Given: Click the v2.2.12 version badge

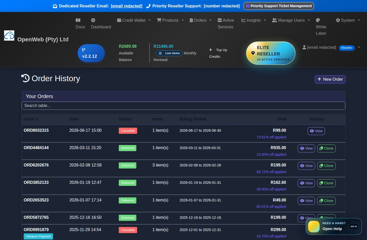Looking at the screenshot, I should click(x=91, y=53).
